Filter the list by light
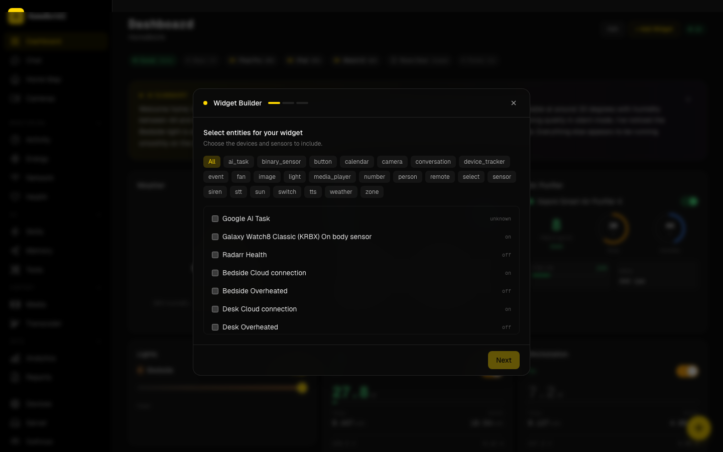The width and height of the screenshot is (723, 452). pos(295,177)
